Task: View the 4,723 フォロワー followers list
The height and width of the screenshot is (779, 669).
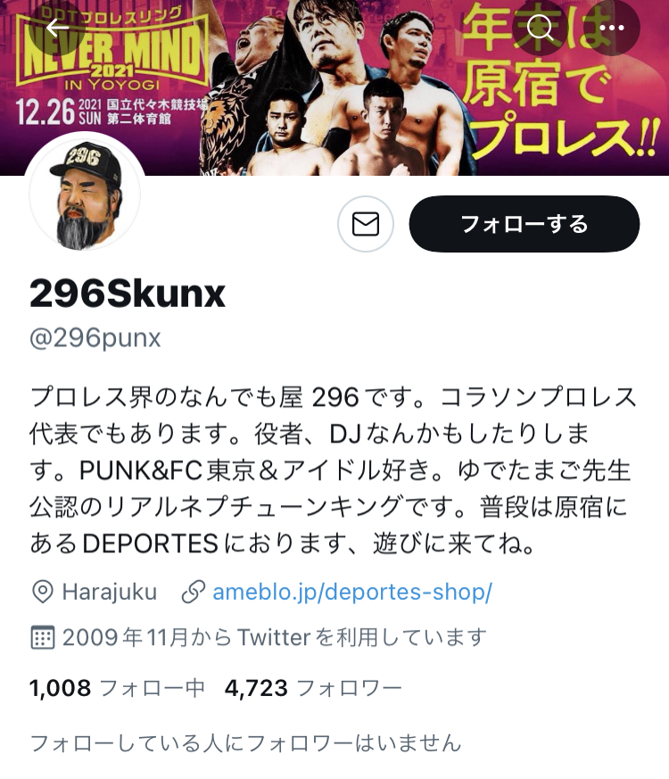Action: pos(313,689)
